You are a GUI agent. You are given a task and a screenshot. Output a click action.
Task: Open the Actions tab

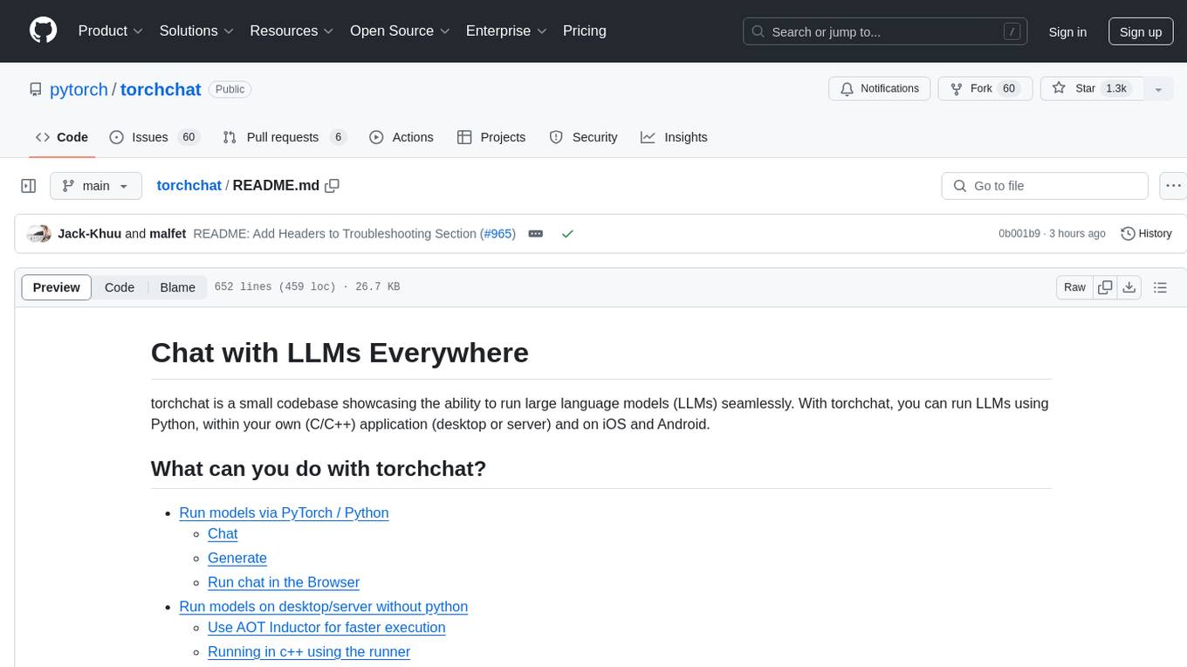[x=401, y=137]
